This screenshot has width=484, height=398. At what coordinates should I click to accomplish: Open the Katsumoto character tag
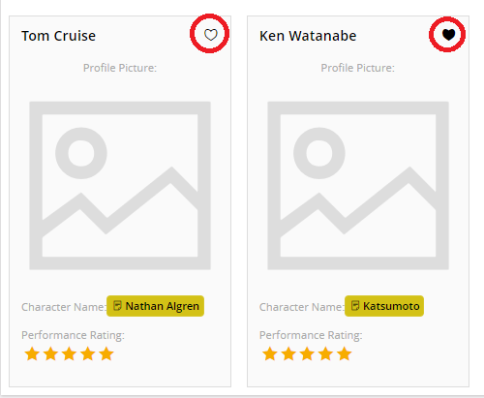[x=384, y=306]
